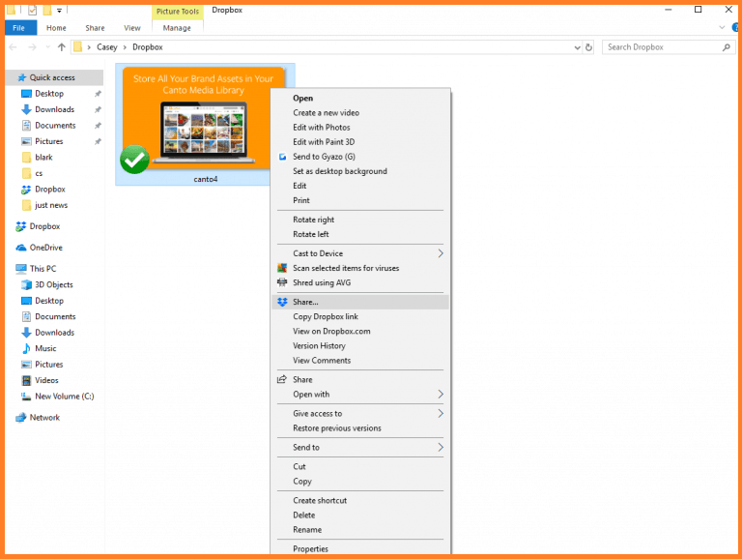Image resolution: width=742 pixels, height=559 pixels.
Task: Click the Forward arrow navigation button
Action: pyautogui.click(x=32, y=47)
